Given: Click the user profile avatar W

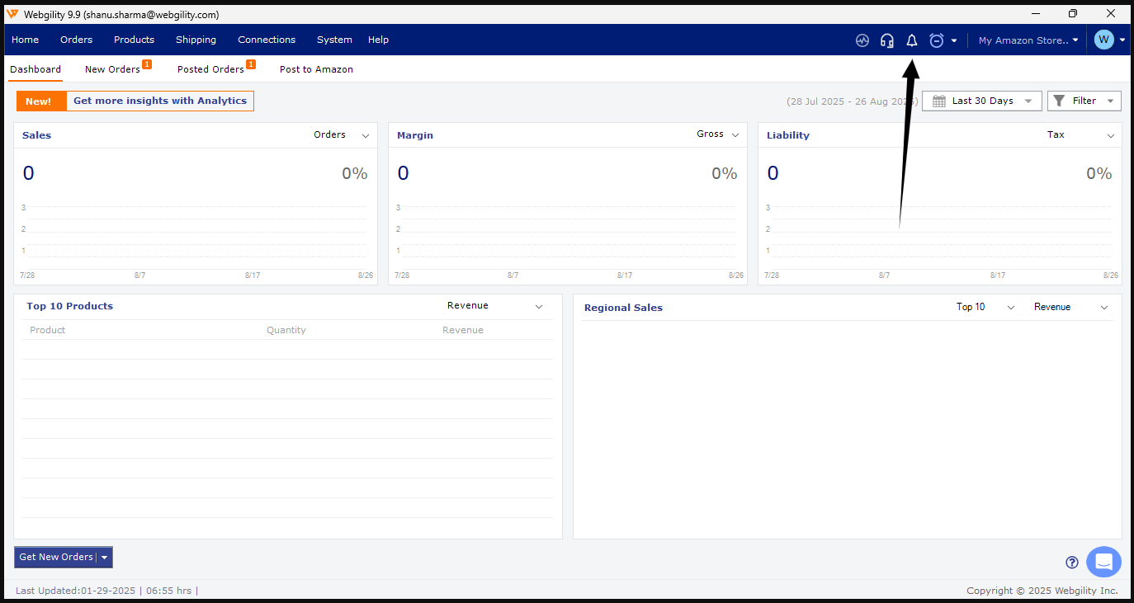Looking at the screenshot, I should coord(1103,40).
